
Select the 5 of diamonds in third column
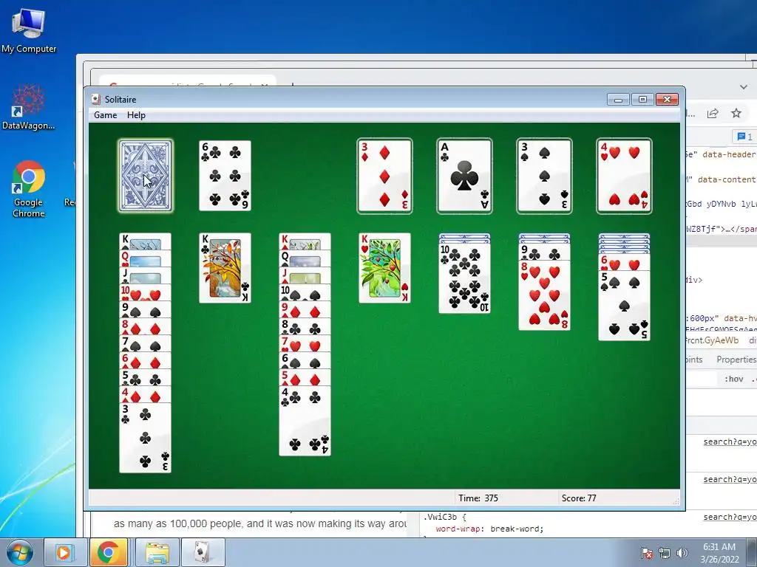click(x=305, y=377)
